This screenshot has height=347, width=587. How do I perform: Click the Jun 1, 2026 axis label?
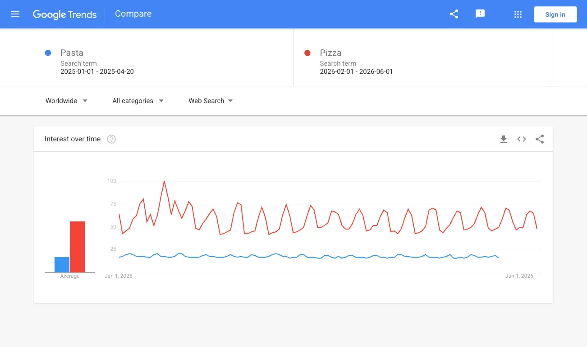point(519,276)
